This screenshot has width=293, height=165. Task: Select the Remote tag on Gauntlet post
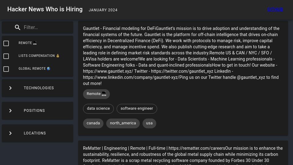(96, 94)
